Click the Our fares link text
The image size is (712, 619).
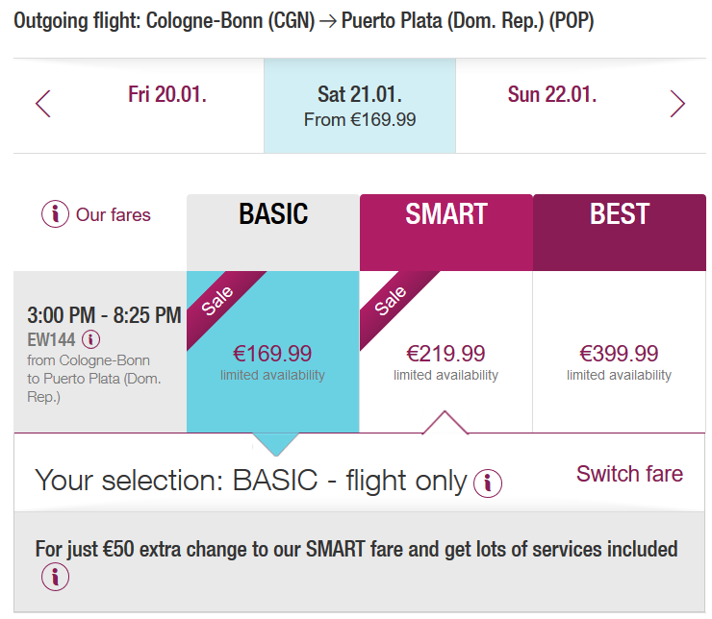point(114,214)
